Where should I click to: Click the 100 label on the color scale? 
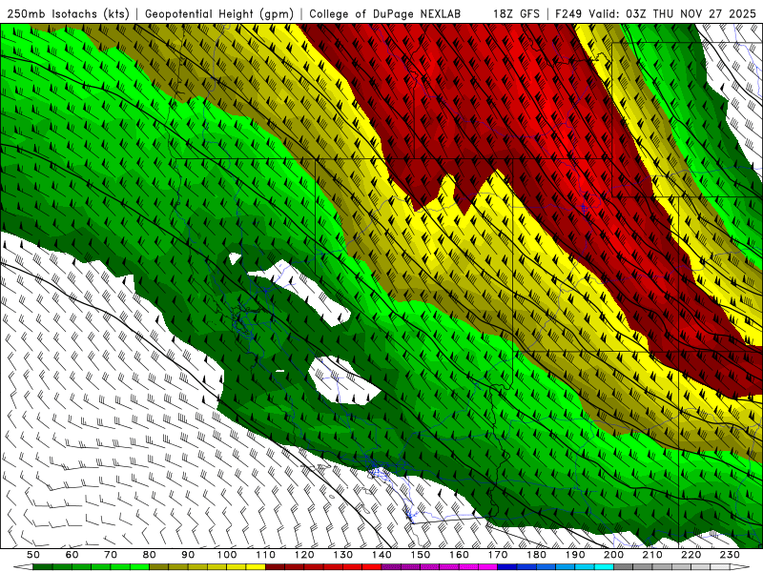(227, 555)
